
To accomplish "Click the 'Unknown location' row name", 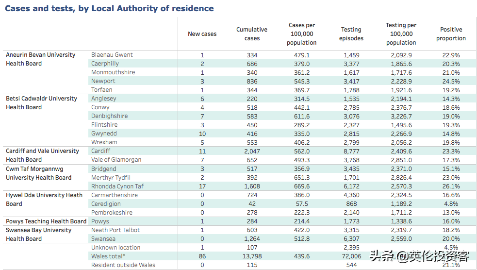I will 116,248.
